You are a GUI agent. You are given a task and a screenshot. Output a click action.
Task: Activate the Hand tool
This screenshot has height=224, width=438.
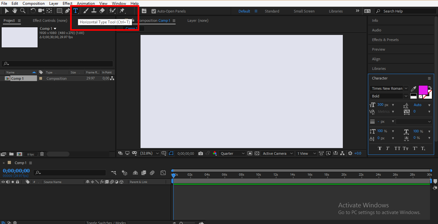pos(14,11)
